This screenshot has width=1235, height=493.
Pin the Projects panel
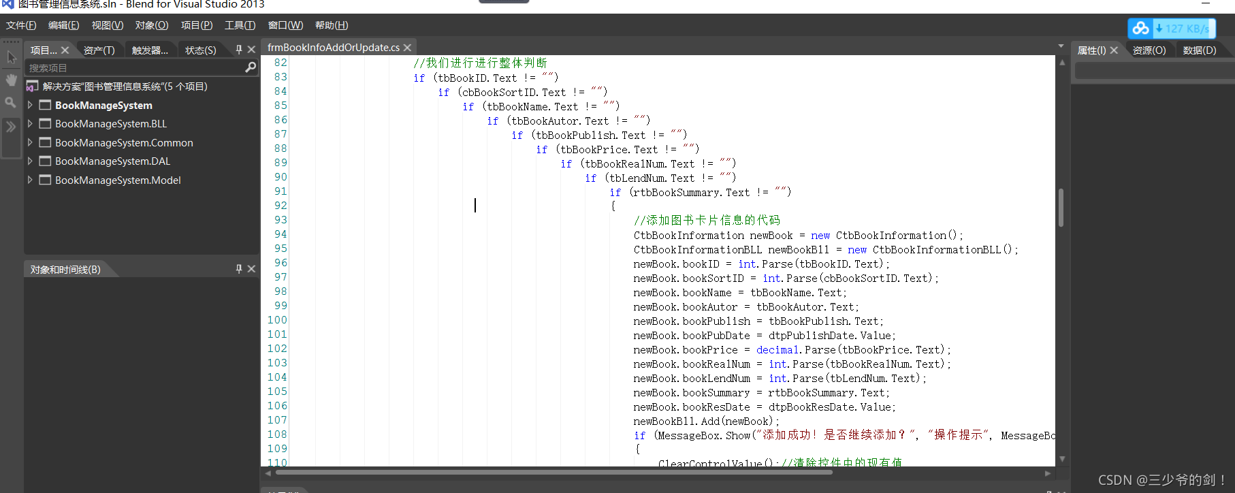(x=239, y=49)
